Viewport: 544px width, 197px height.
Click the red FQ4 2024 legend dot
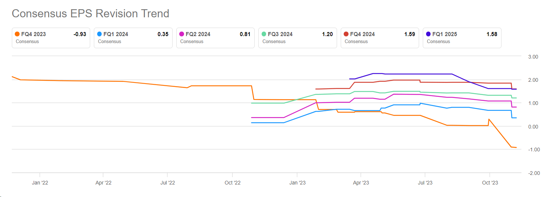coord(346,34)
